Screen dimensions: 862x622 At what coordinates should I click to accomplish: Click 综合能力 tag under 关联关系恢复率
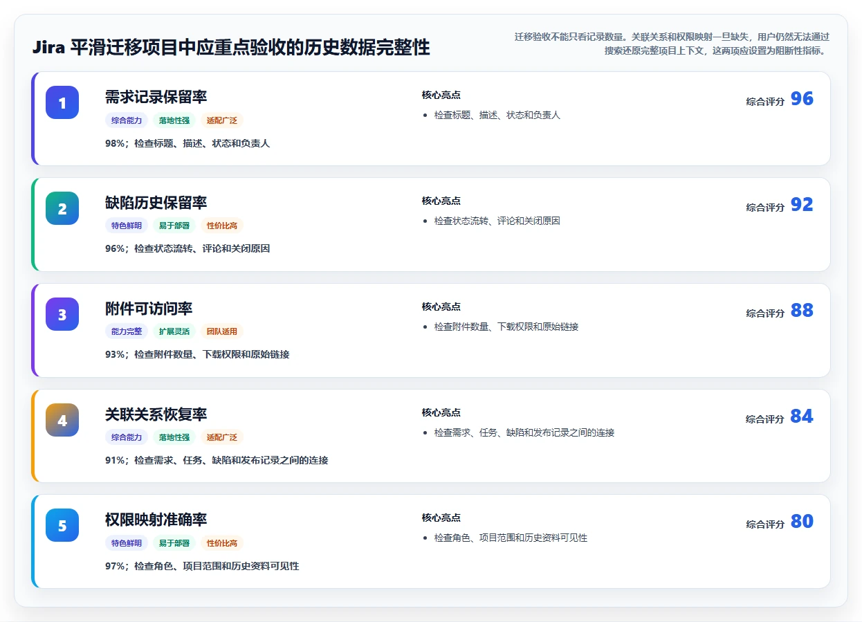tap(127, 437)
